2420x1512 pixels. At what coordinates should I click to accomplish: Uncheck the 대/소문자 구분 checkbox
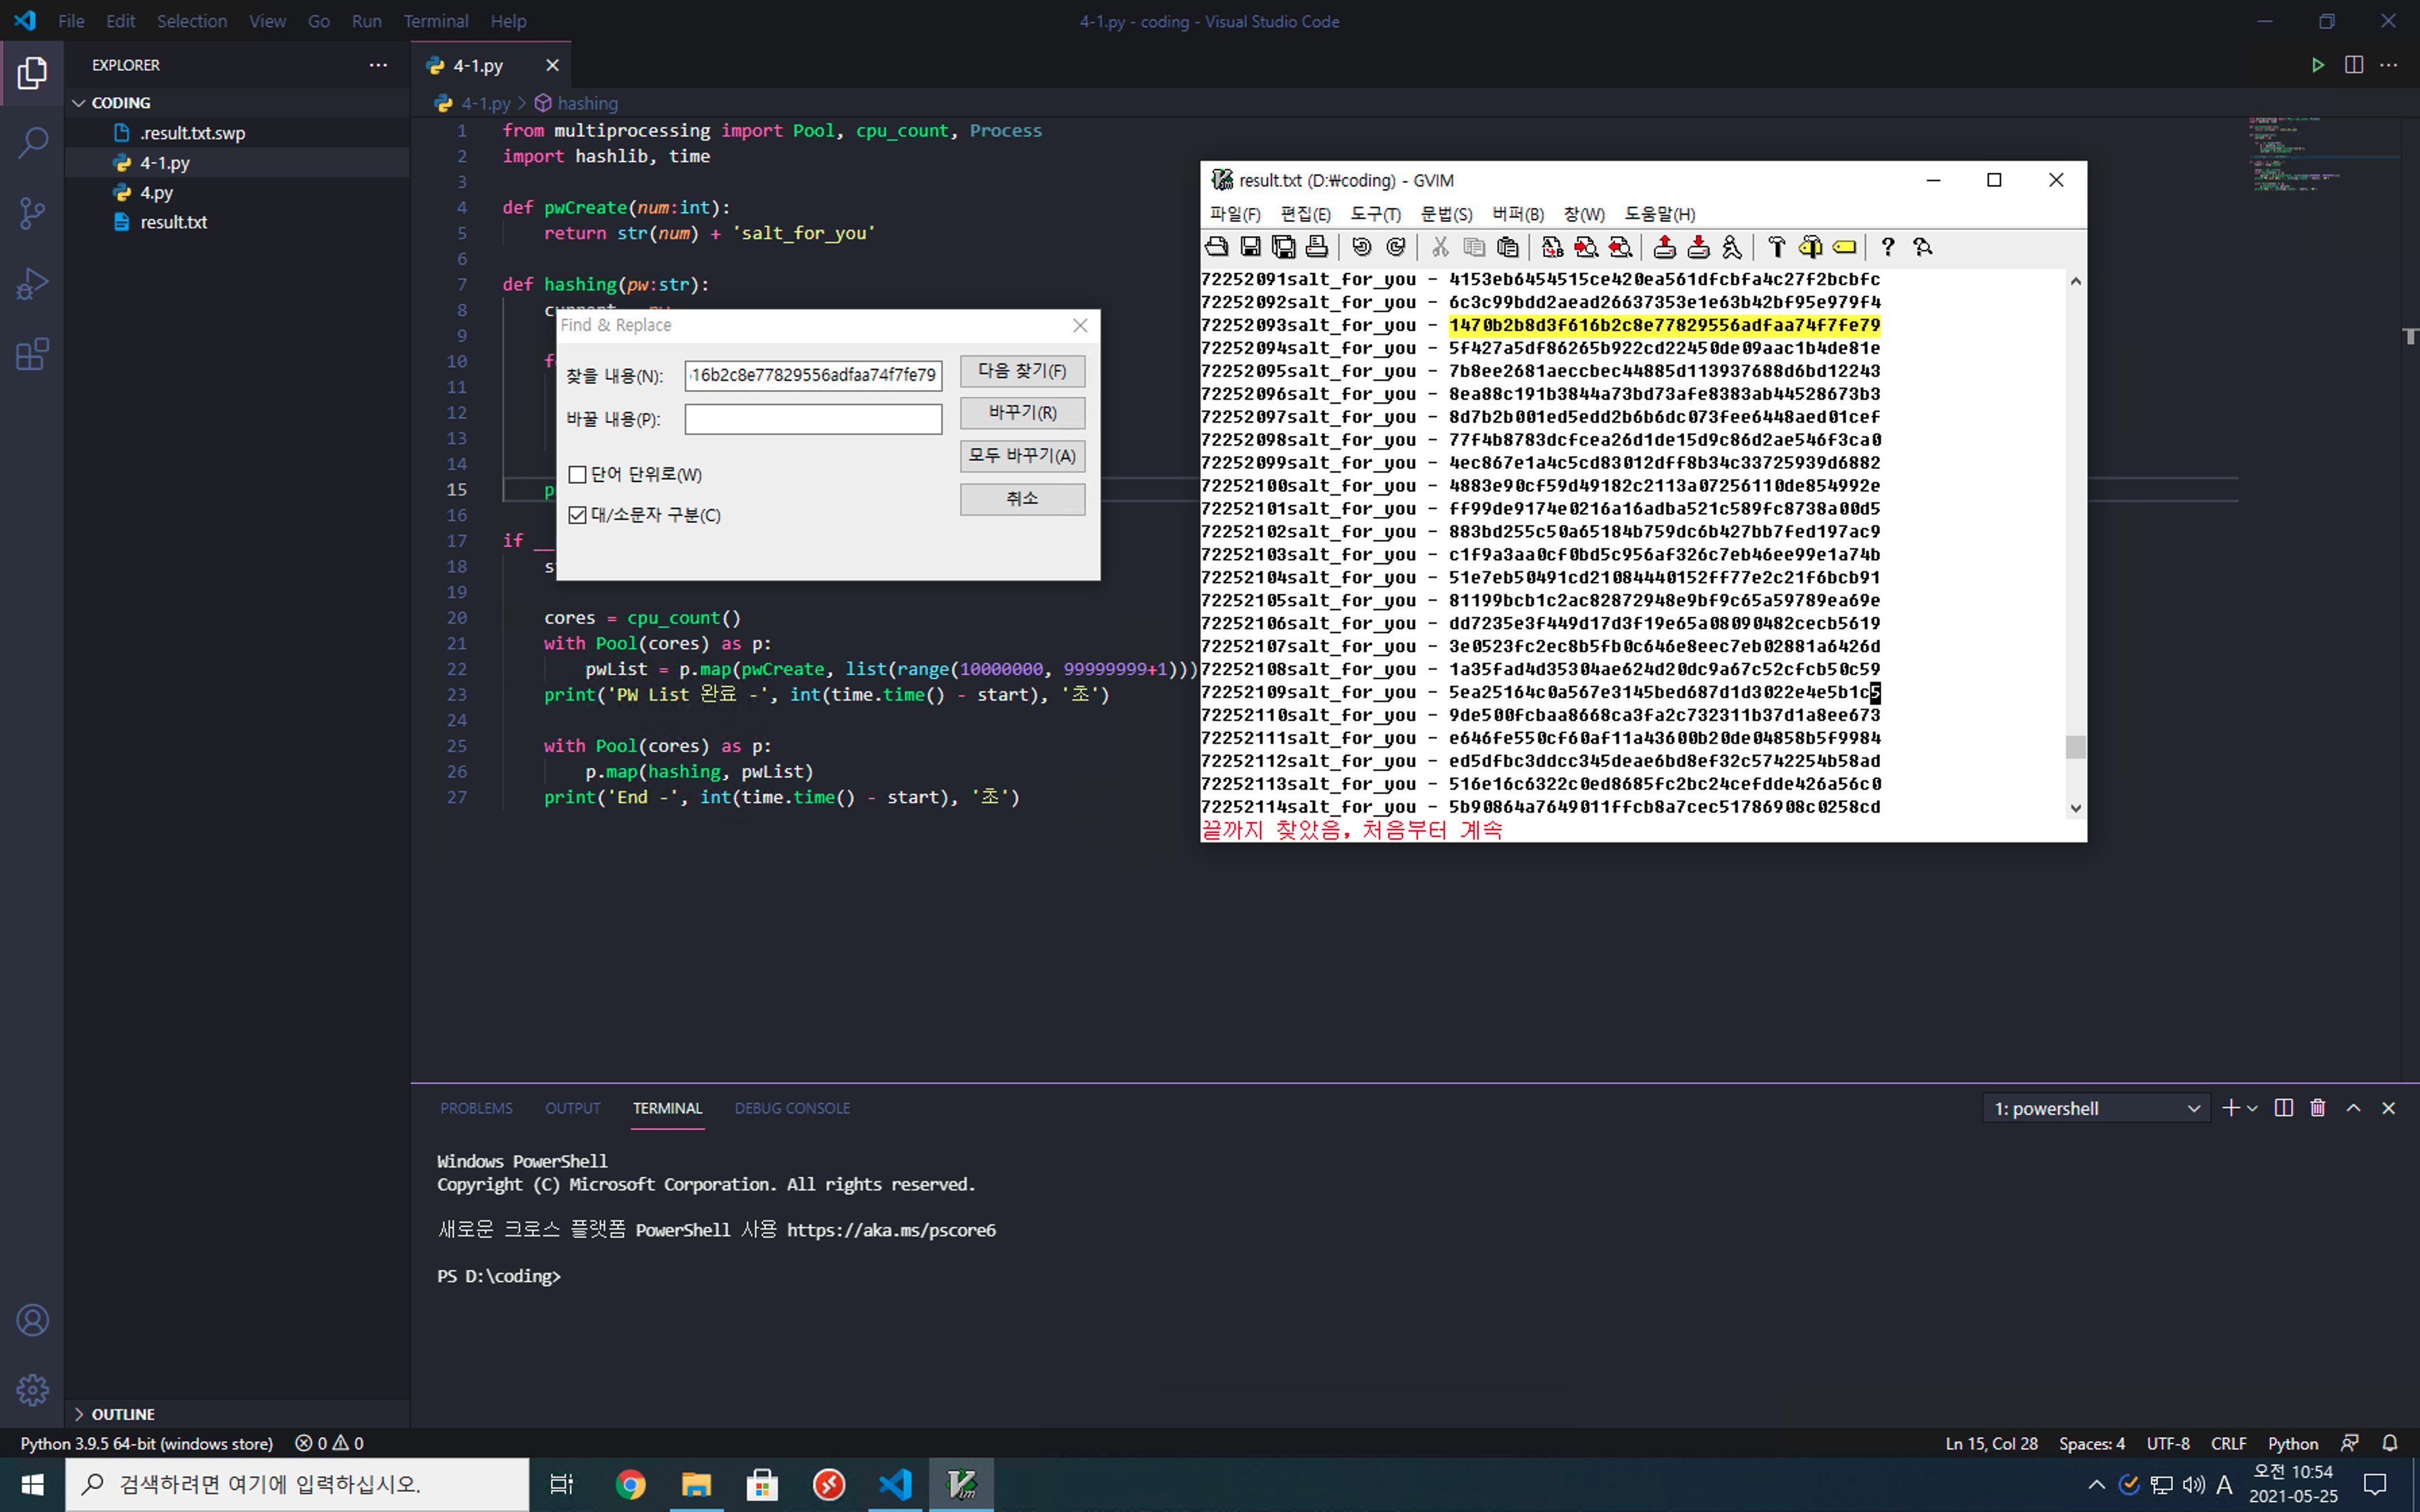(x=577, y=515)
